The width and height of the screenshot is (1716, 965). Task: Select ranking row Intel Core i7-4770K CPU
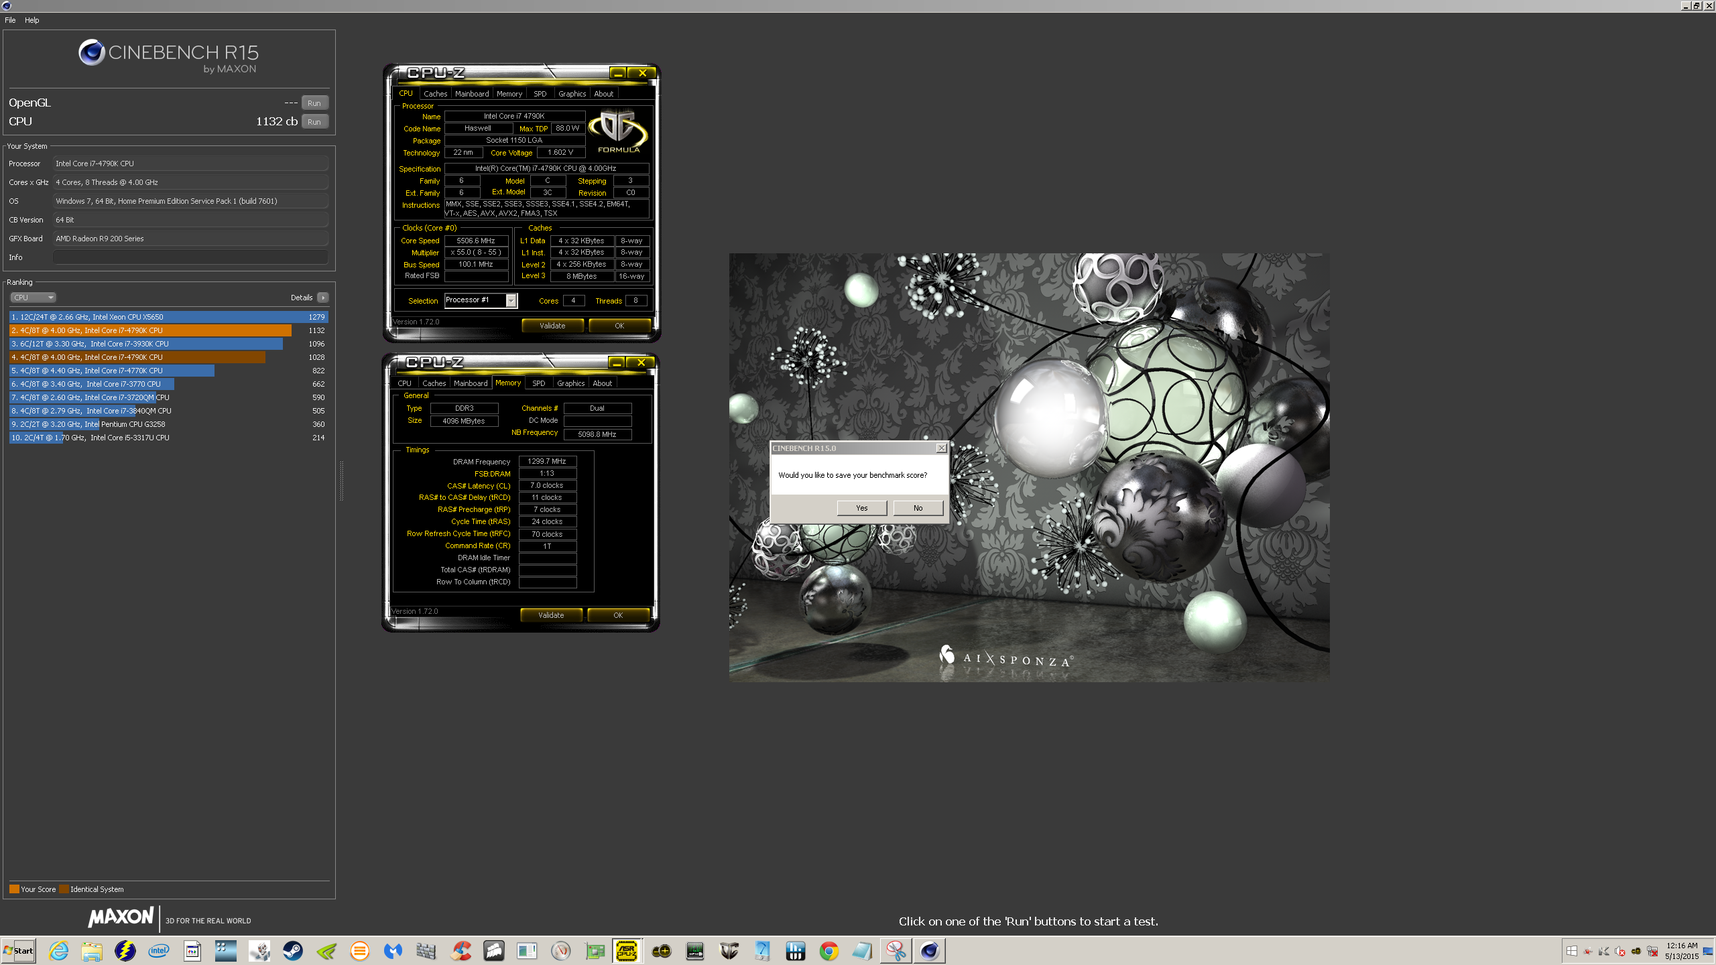click(x=168, y=371)
